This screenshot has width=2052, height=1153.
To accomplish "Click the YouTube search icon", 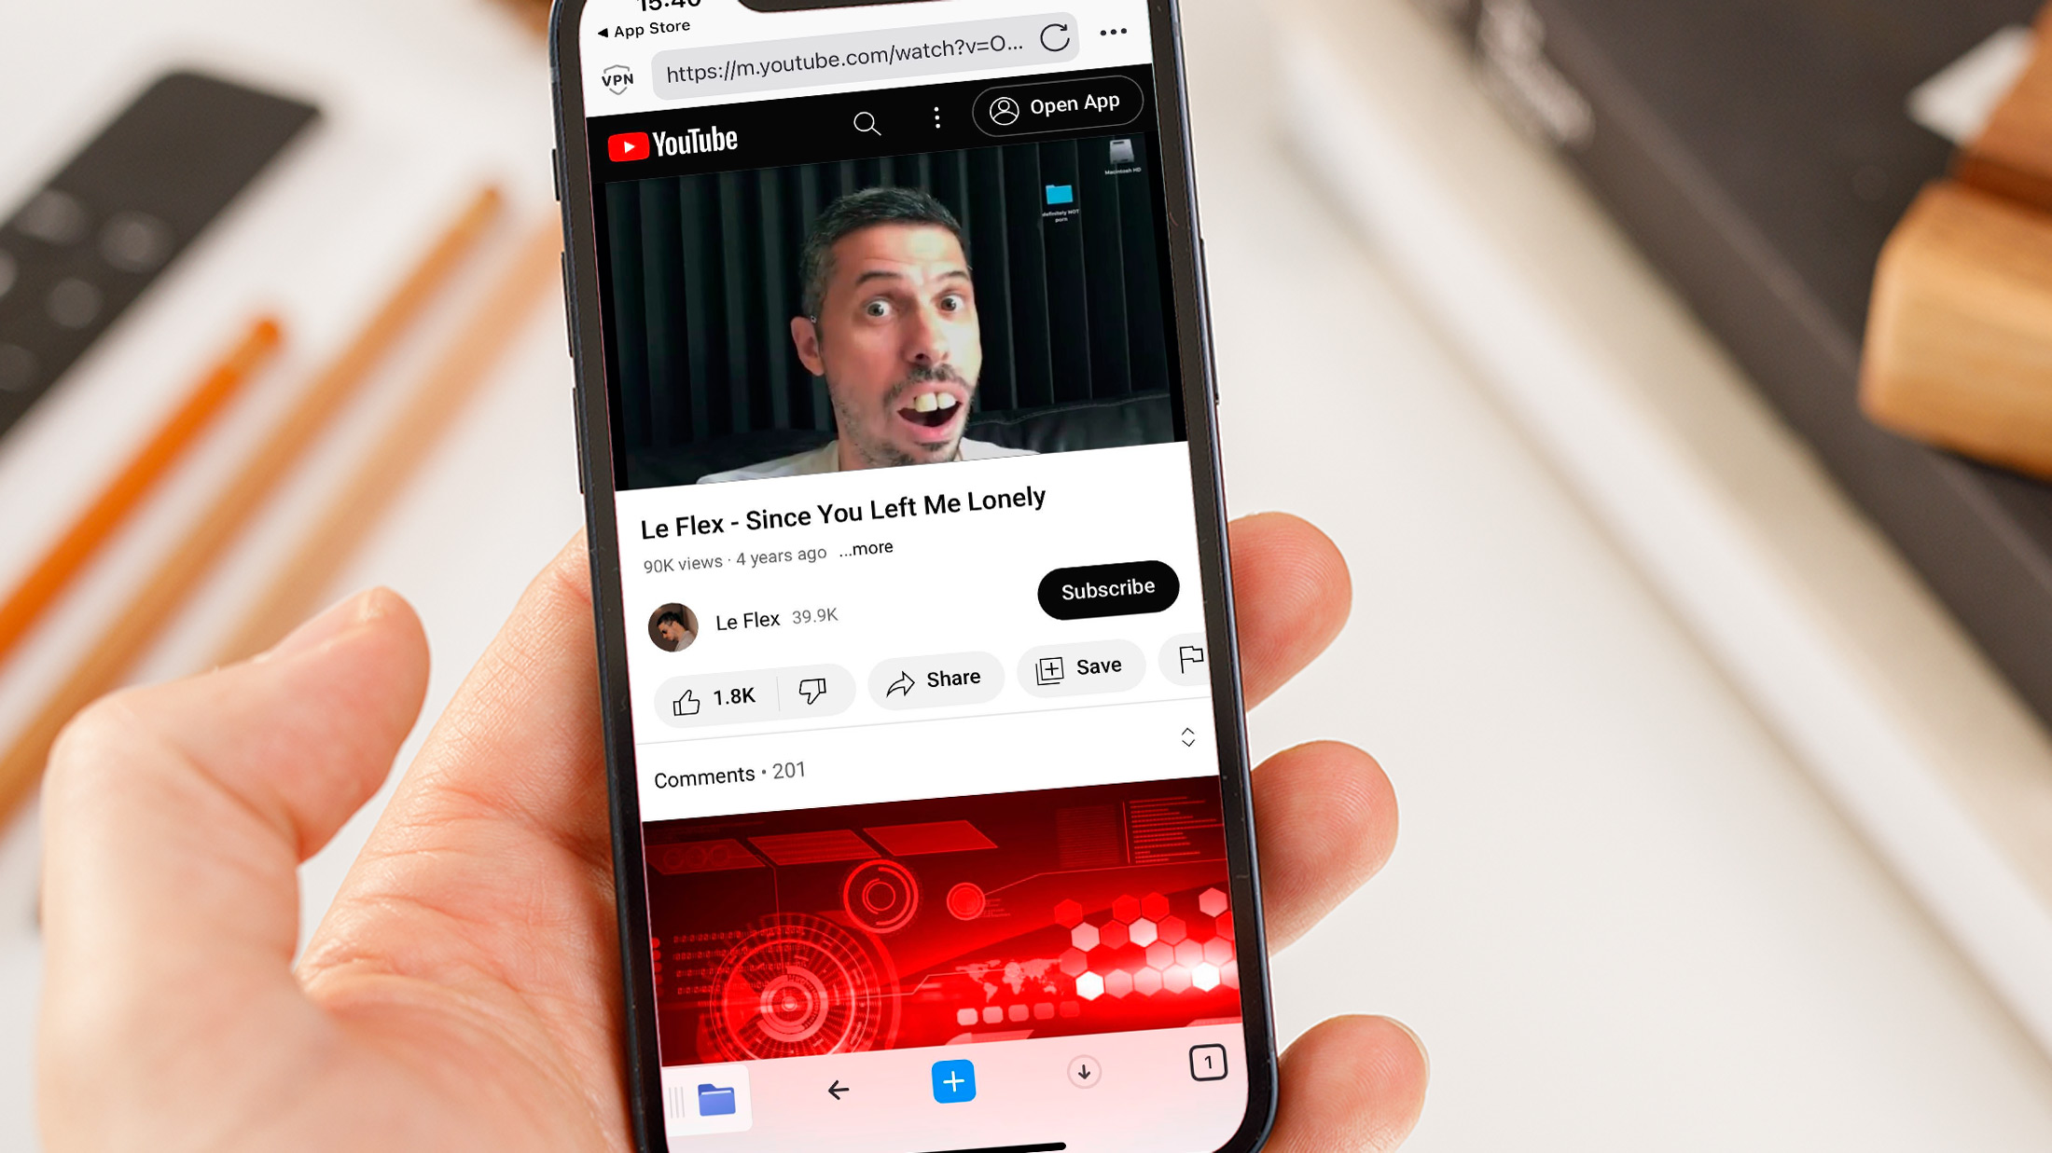I will point(868,125).
